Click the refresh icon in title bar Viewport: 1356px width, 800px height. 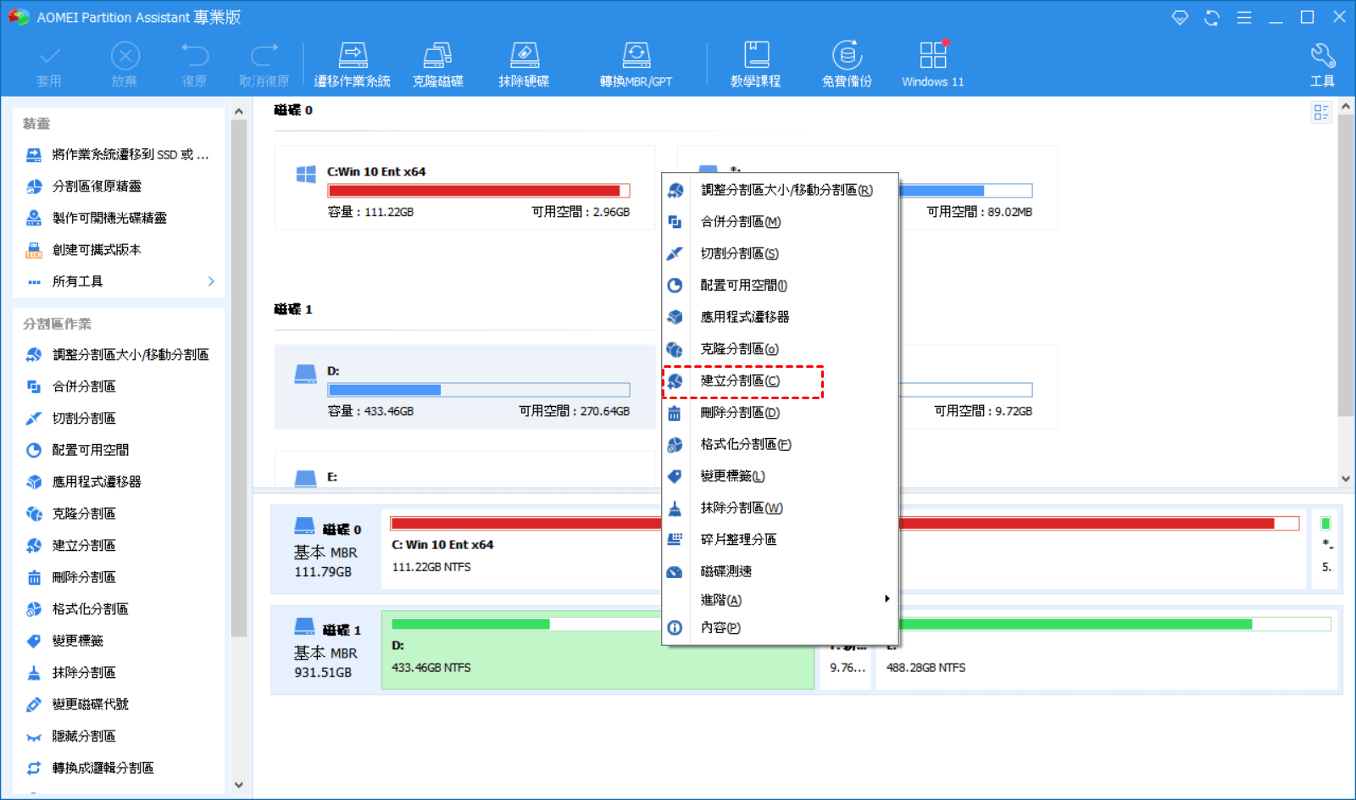pos(1212,17)
